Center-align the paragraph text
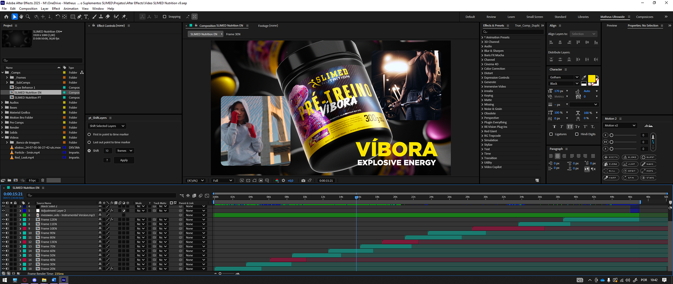The image size is (673, 284). 558,156
